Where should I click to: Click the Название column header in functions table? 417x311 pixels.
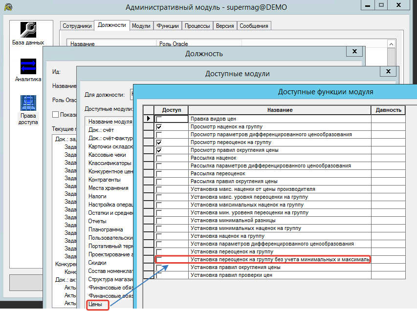pos(280,110)
